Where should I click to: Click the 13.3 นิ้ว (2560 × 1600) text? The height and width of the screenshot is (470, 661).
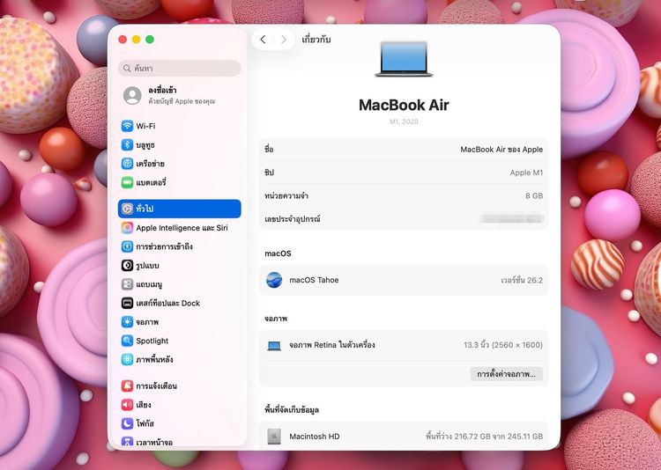click(x=503, y=345)
